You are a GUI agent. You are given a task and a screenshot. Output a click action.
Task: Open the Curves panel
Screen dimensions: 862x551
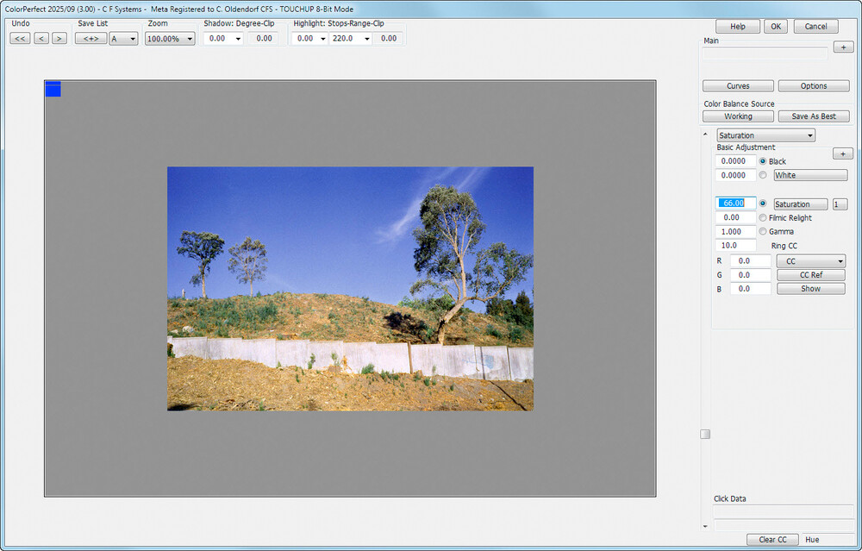tap(737, 86)
